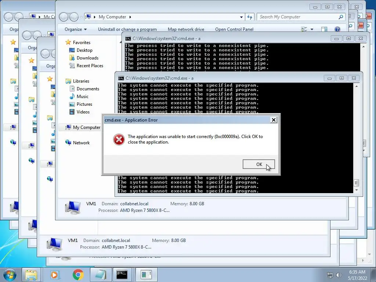Click the address bar refresh button
The height and width of the screenshot is (282, 376).
(250, 17)
